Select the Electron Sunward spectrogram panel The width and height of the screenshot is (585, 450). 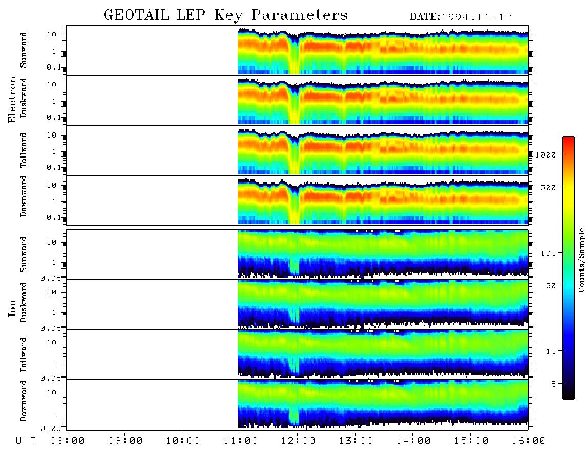click(297, 50)
